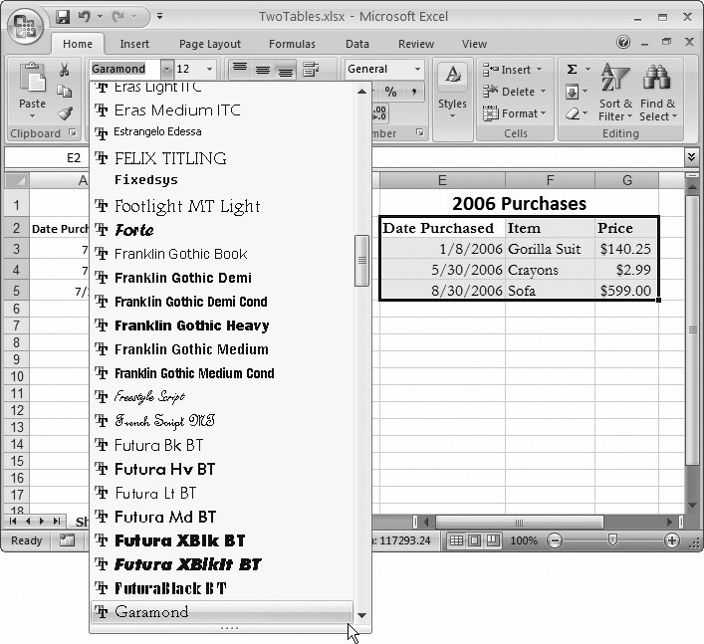This screenshot has width=704, height=644.
Task: Redo icon in Quick Access toolbar
Action: point(118,17)
